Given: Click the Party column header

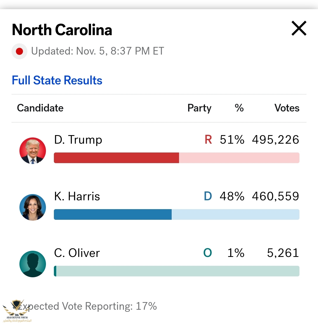Looking at the screenshot, I should coord(199,108).
